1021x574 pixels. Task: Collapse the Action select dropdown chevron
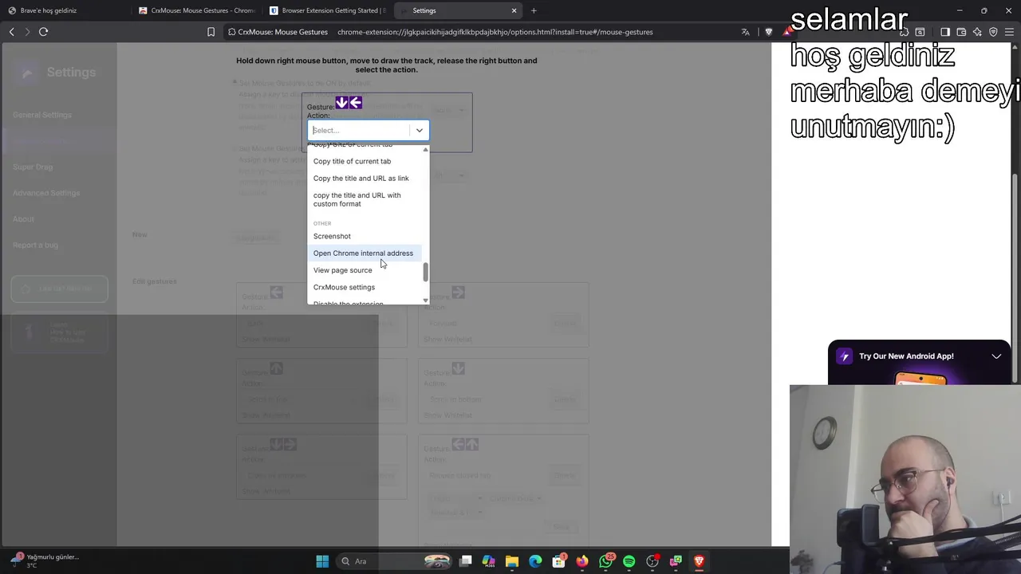(x=419, y=130)
